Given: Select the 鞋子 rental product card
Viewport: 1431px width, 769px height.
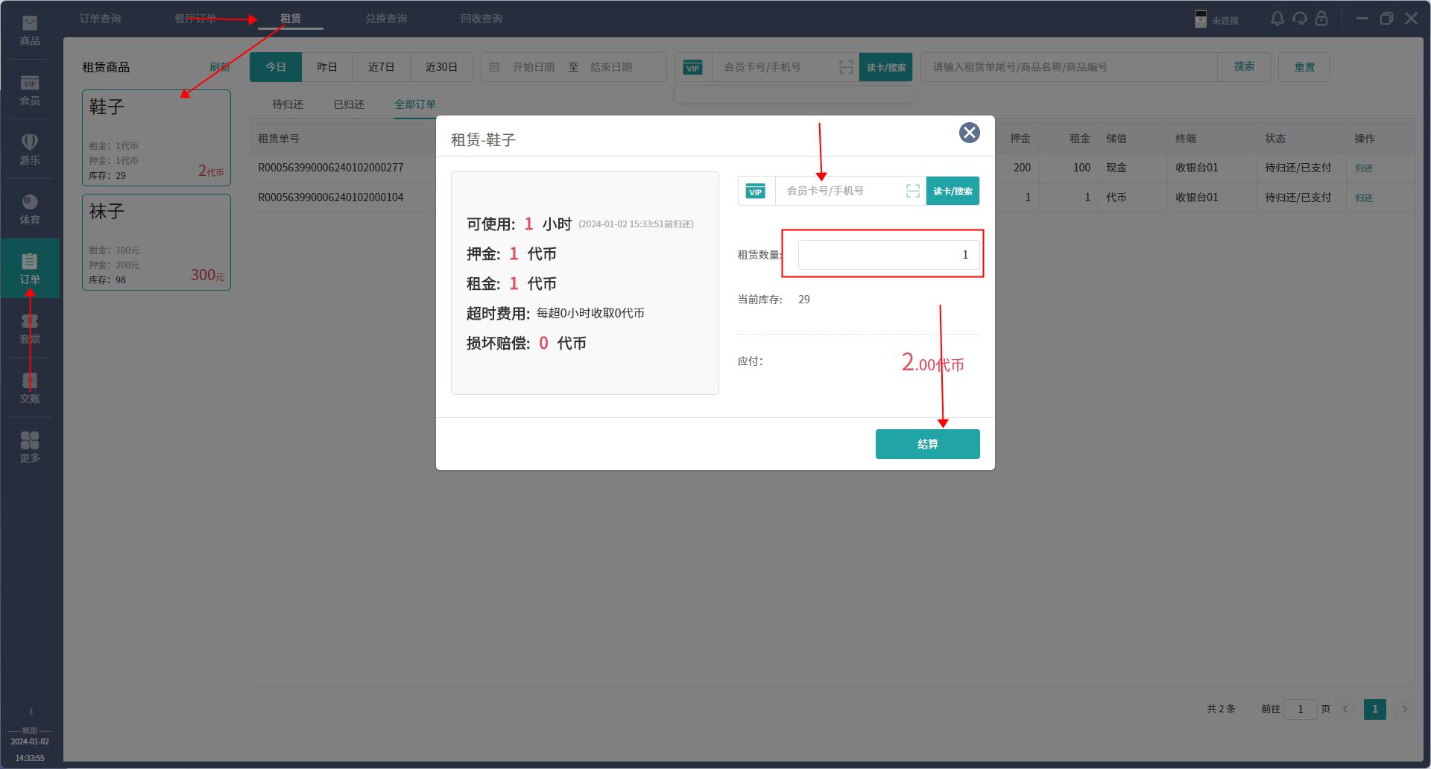Looking at the screenshot, I should [x=157, y=138].
